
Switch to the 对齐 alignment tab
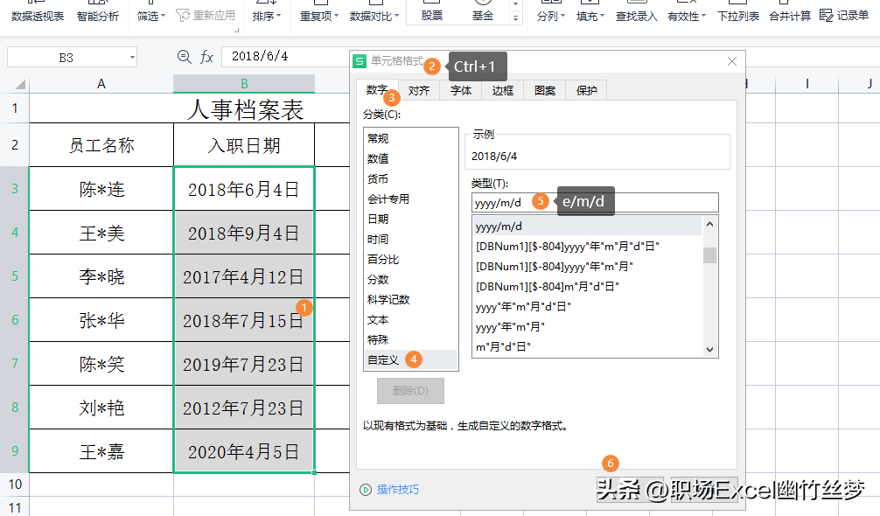click(419, 90)
